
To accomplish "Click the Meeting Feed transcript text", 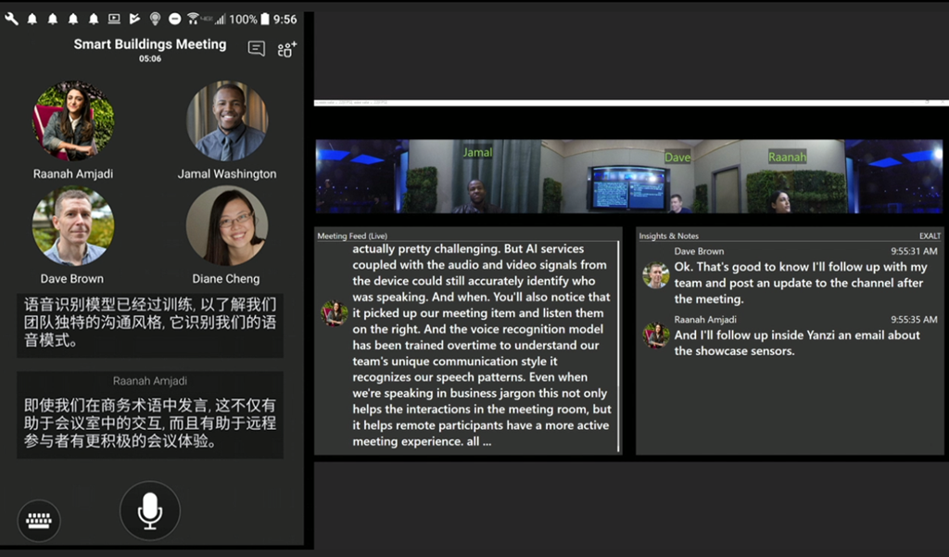I will click(x=482, y=345).
